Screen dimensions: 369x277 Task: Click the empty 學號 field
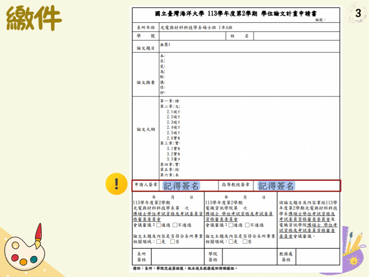coord(192,36)
